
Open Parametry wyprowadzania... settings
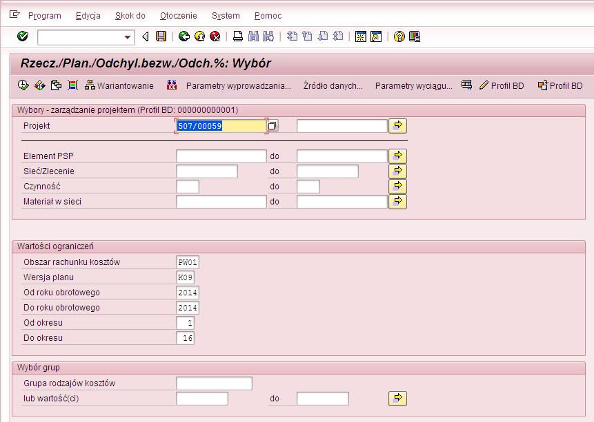point(239,86)
